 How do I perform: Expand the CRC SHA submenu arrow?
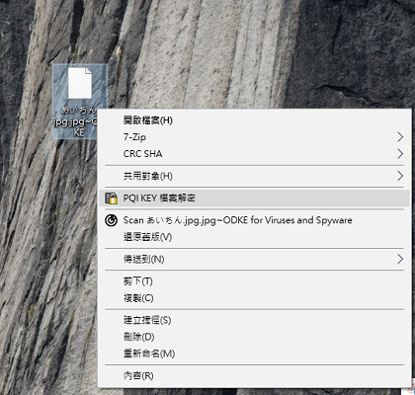coord(400,154)
